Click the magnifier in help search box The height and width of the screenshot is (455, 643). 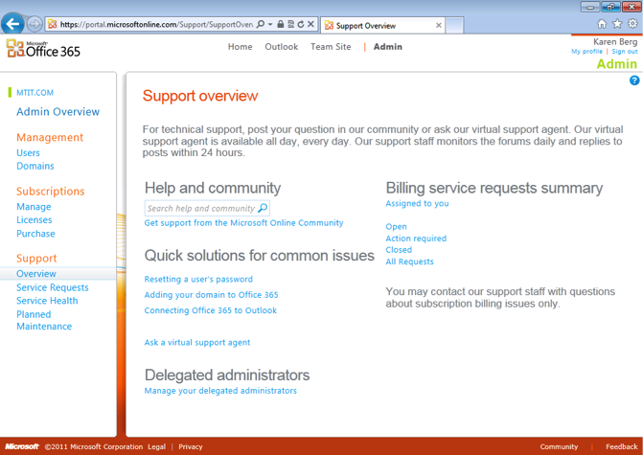click(263, 208)
